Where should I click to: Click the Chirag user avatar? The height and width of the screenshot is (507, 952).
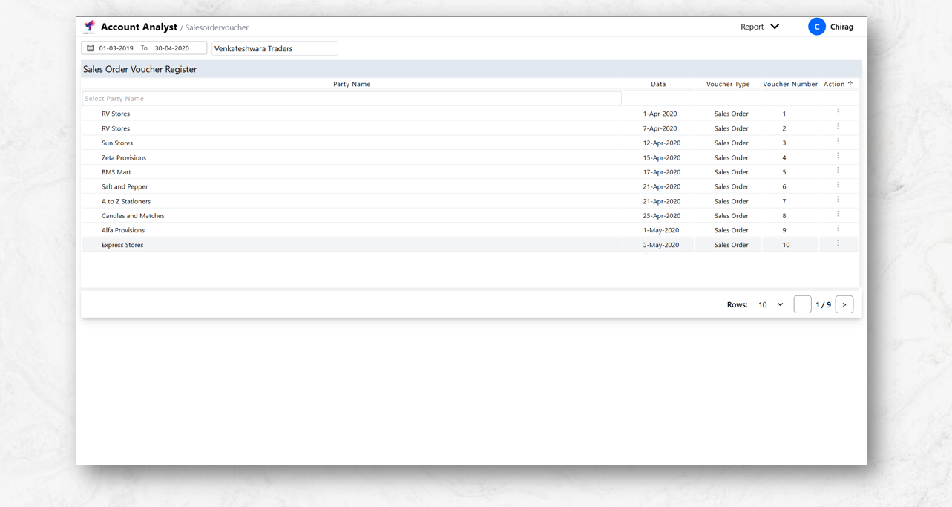tap(816, 27)
